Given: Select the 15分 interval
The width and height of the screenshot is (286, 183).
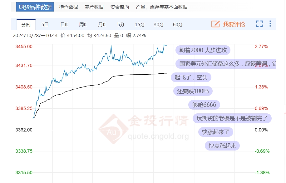Looking at the screenshot, I should coord(140,24).
